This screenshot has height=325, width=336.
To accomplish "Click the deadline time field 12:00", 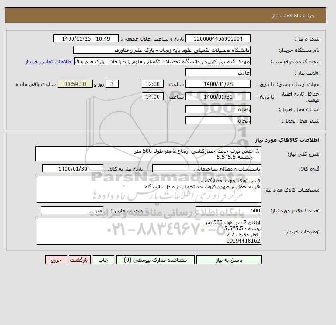I will (153, 84).
